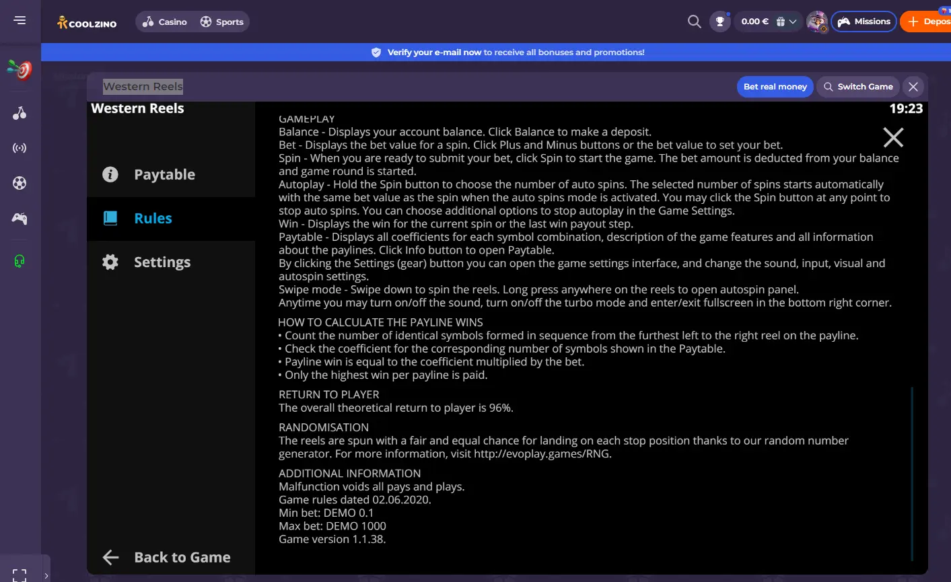Open the dartboard promotions sidebar icon
This screenshot has width=951, height=582.
point(20,69)
